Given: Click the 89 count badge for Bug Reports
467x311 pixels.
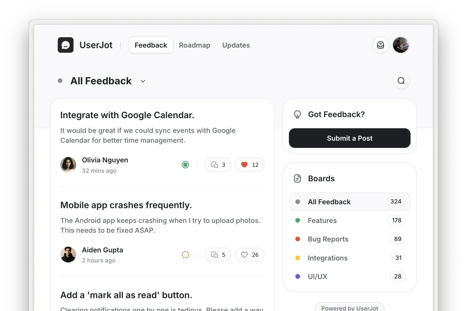Looking at the screenshot, I should pyautogui.click(x=397, y=239).
